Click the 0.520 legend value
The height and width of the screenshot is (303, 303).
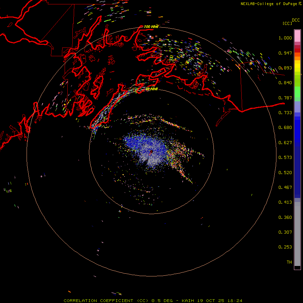click(x=285, y=173)
